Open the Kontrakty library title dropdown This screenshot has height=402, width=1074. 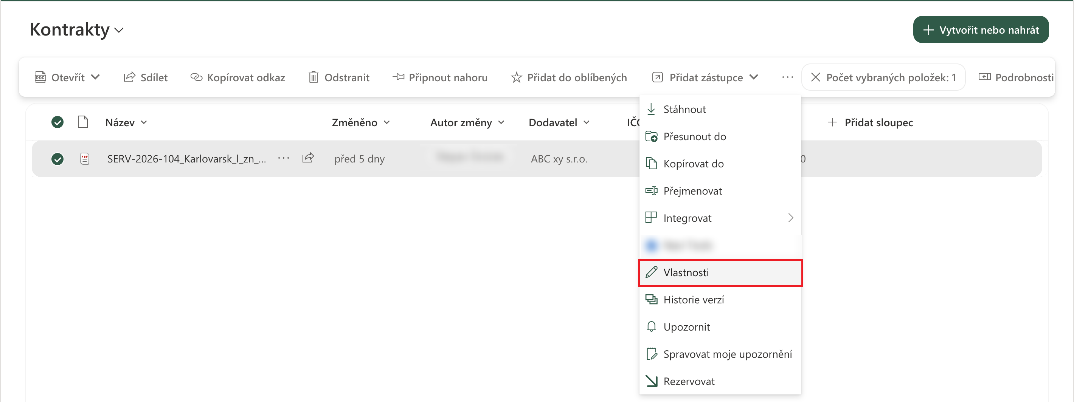[77, 29]
